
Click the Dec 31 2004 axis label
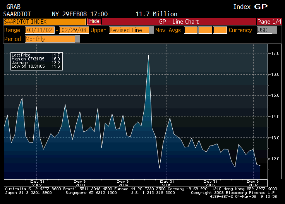click(124, 183)
